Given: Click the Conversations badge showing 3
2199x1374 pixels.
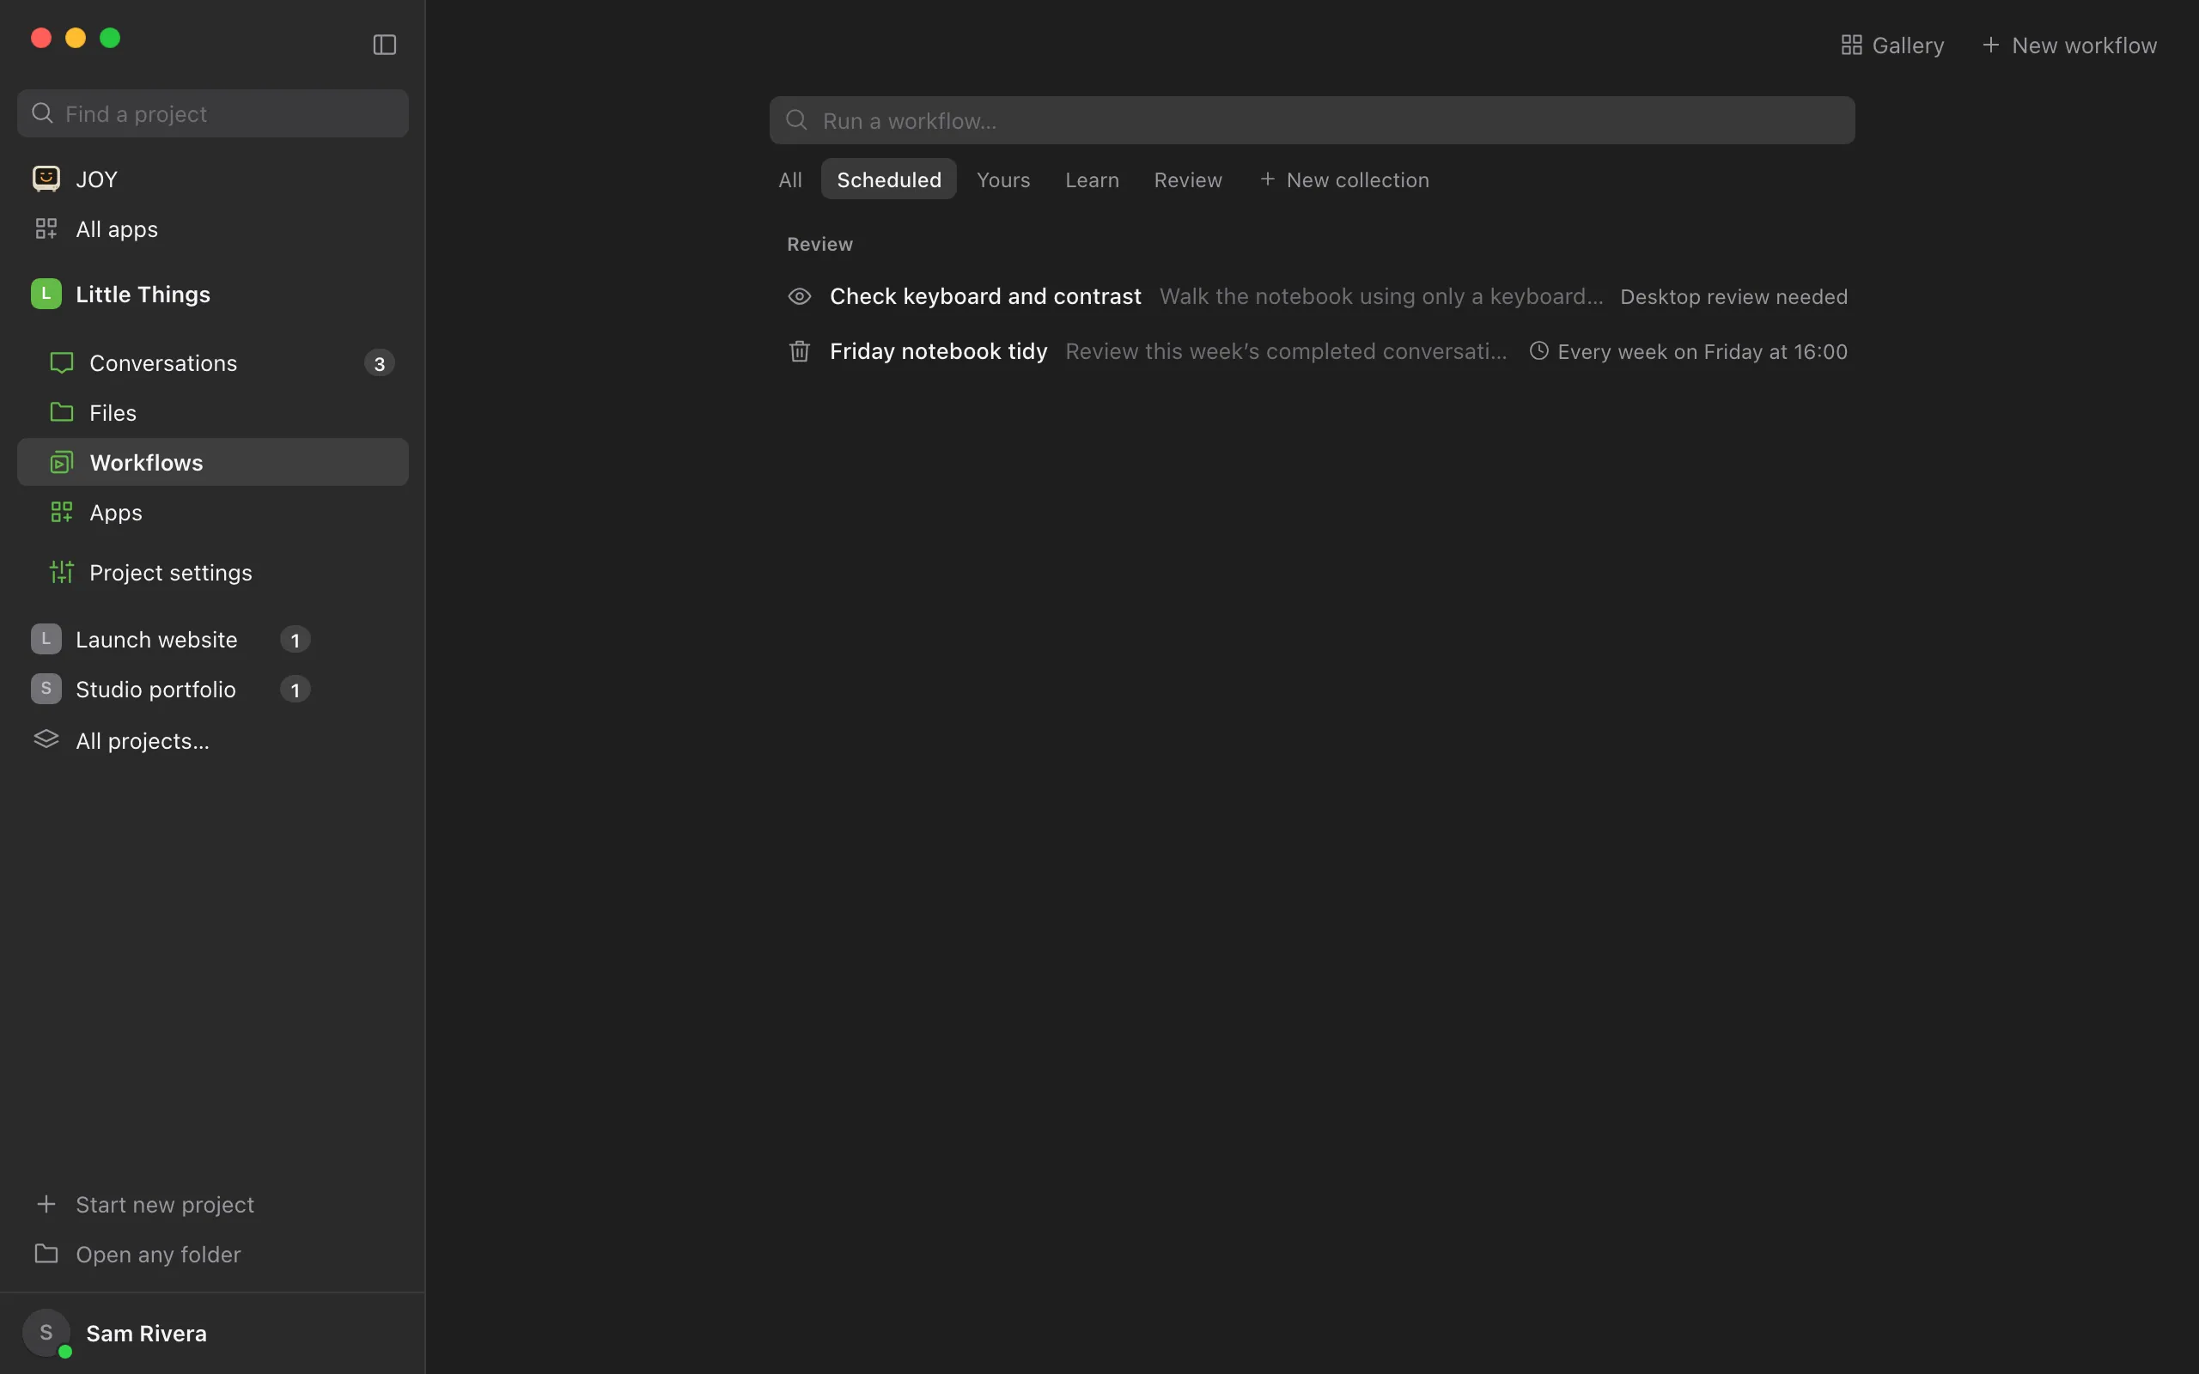Looking at the screenshot, I should [x=379, y=363].
